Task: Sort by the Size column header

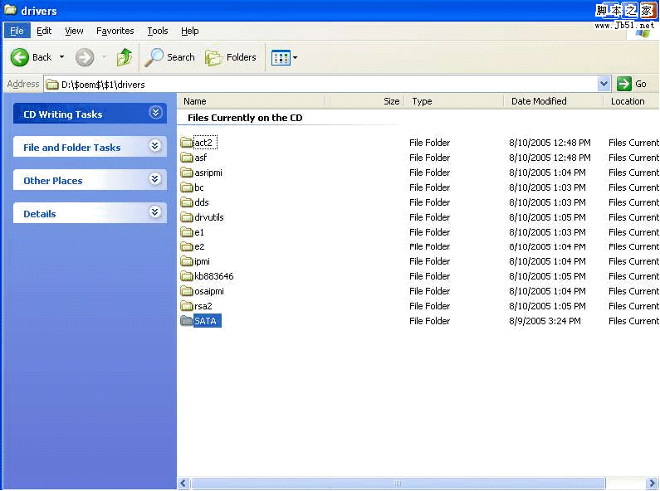Action: tap(364, 101)
